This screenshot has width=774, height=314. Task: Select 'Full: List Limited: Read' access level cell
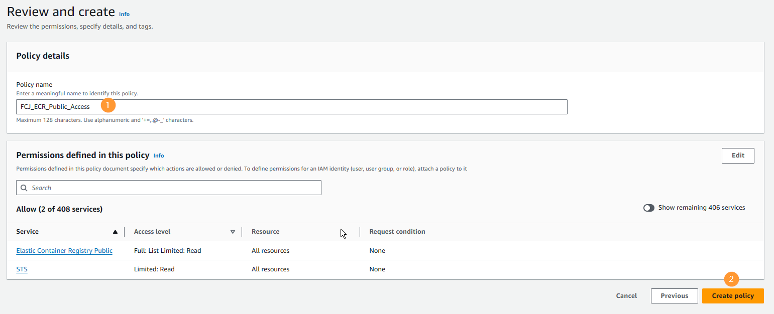(x=168, y=250)
